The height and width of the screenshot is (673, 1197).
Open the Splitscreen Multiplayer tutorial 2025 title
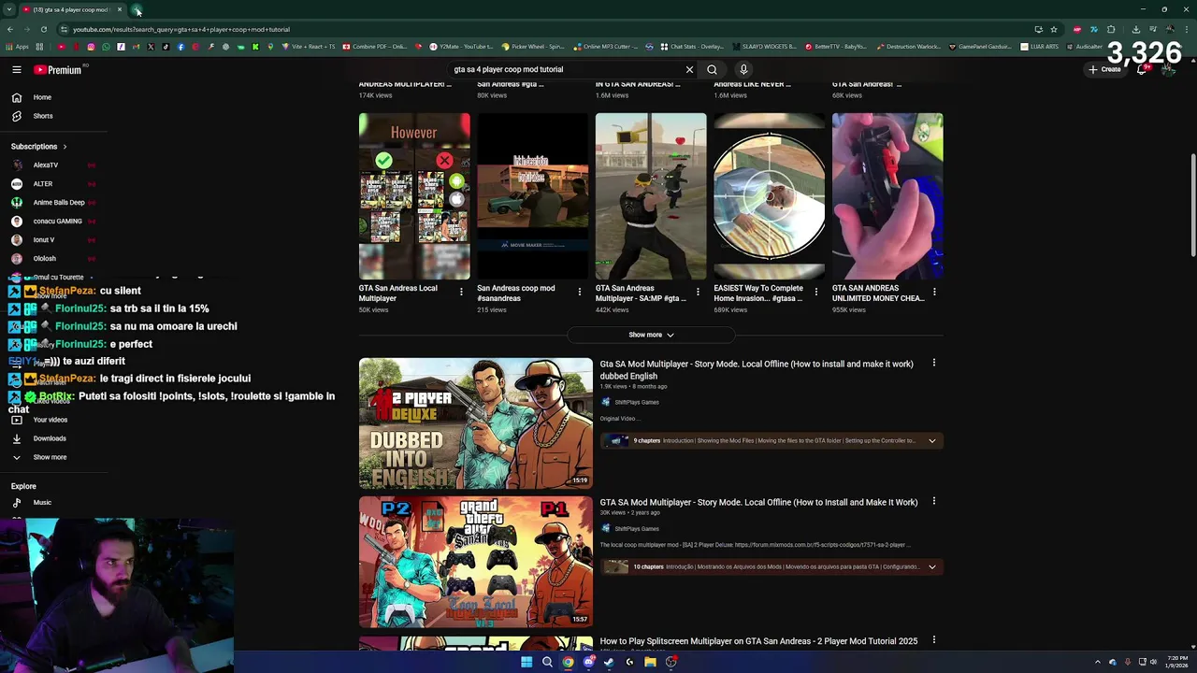click(758, 641)
